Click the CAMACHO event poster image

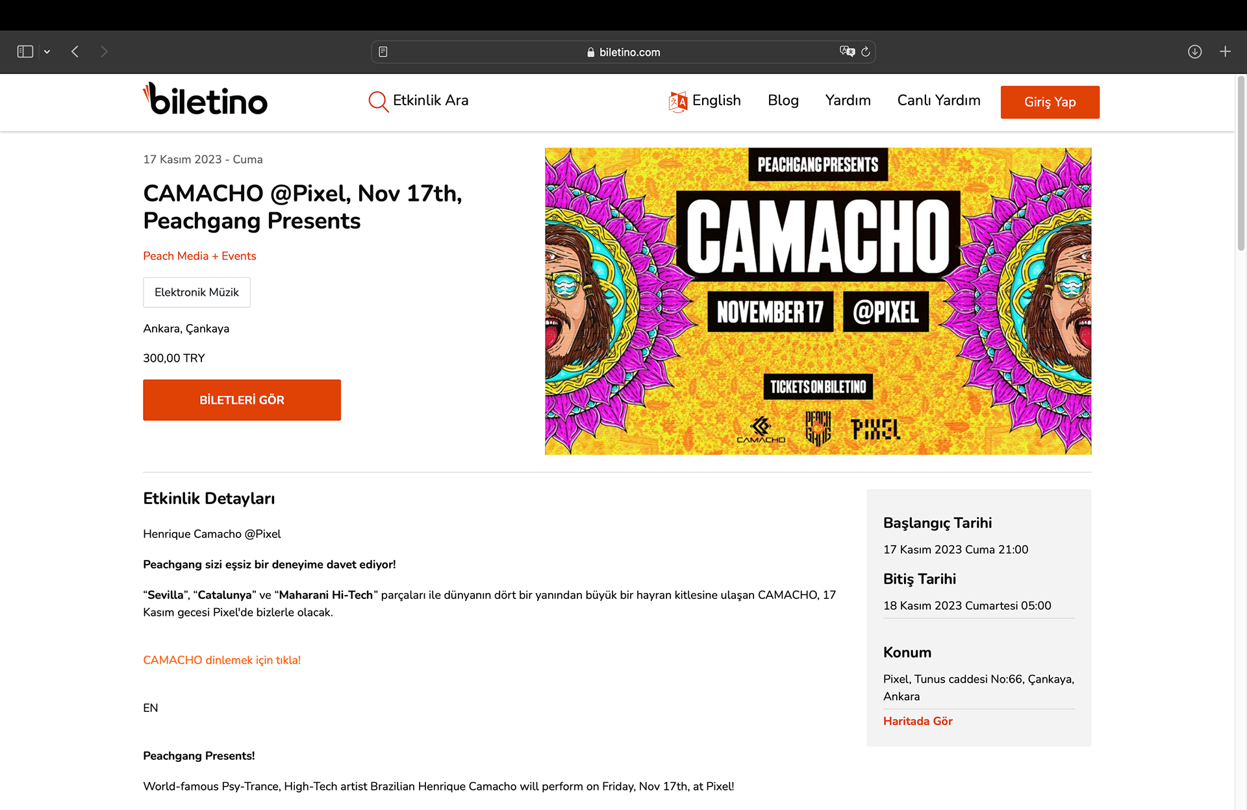click(x=818, y=301)
